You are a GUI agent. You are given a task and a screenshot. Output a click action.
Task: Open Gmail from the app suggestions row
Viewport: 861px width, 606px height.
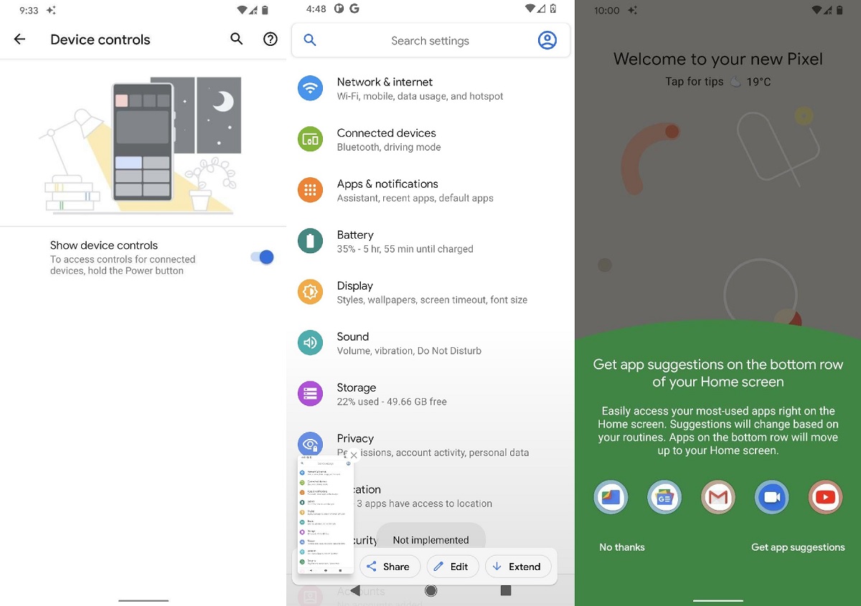[x=718, y=497]
